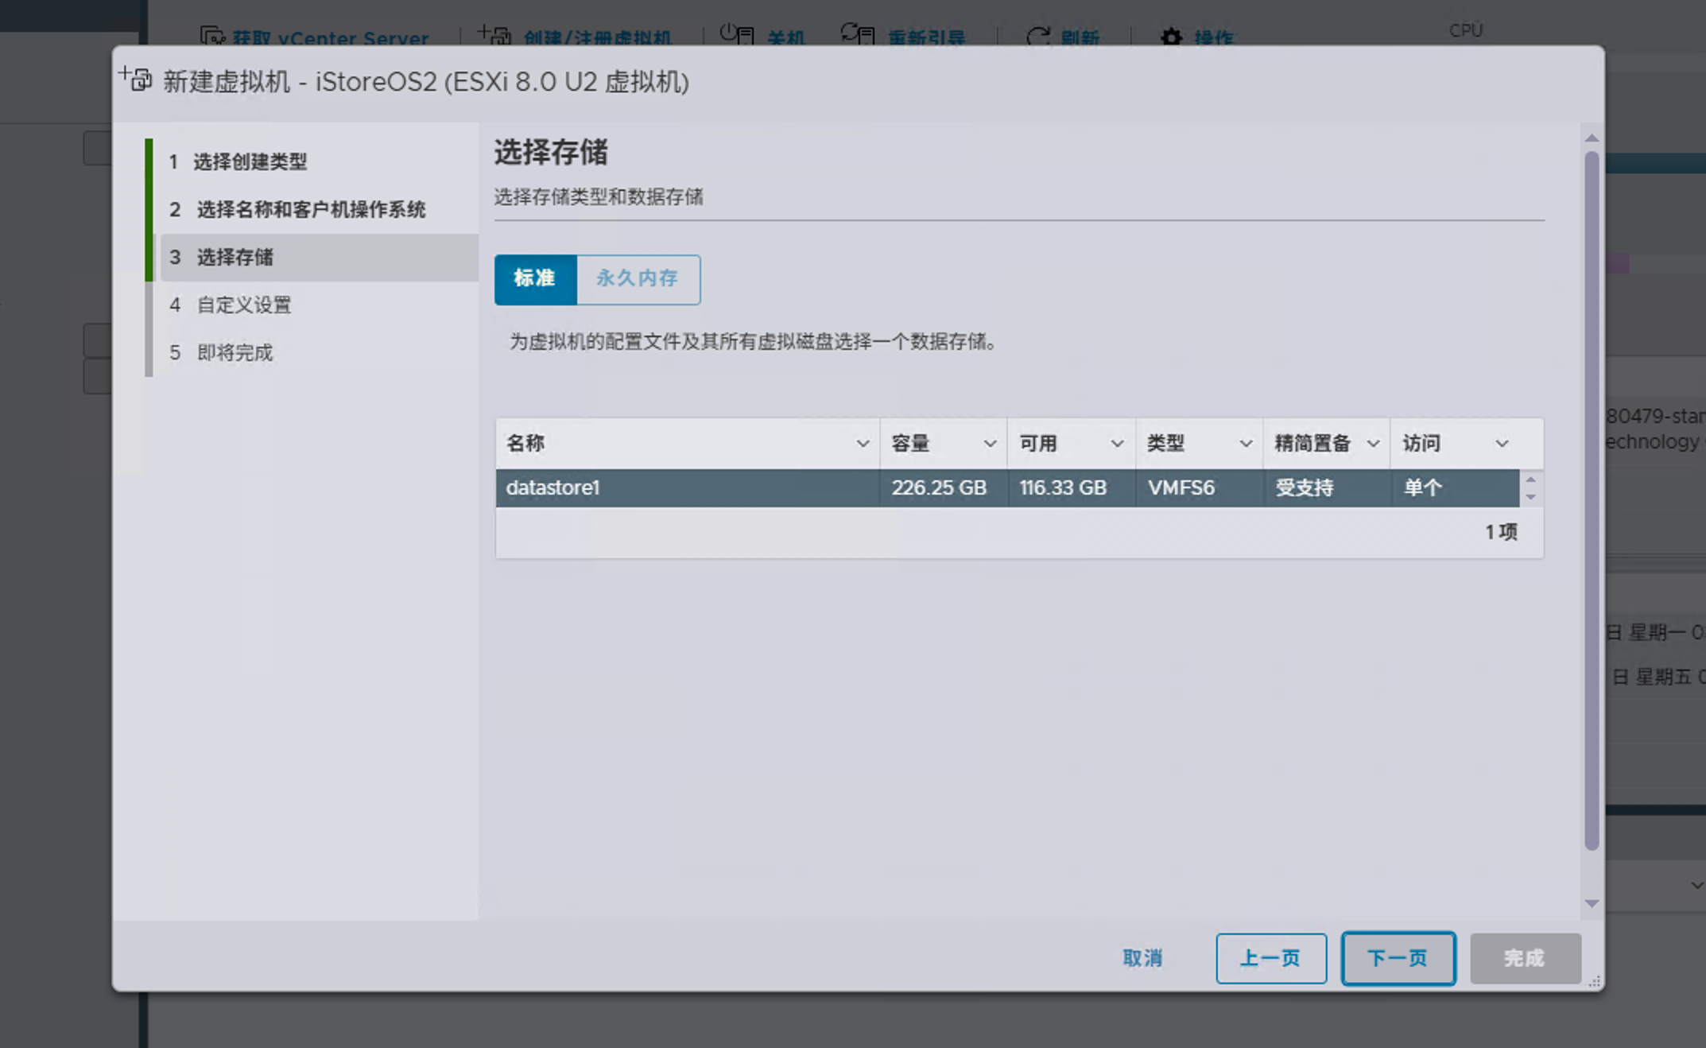Open the 容量 column dropdown
Screen dimensions: 1706x1048
pyautogui.click(x=990, y=444)
